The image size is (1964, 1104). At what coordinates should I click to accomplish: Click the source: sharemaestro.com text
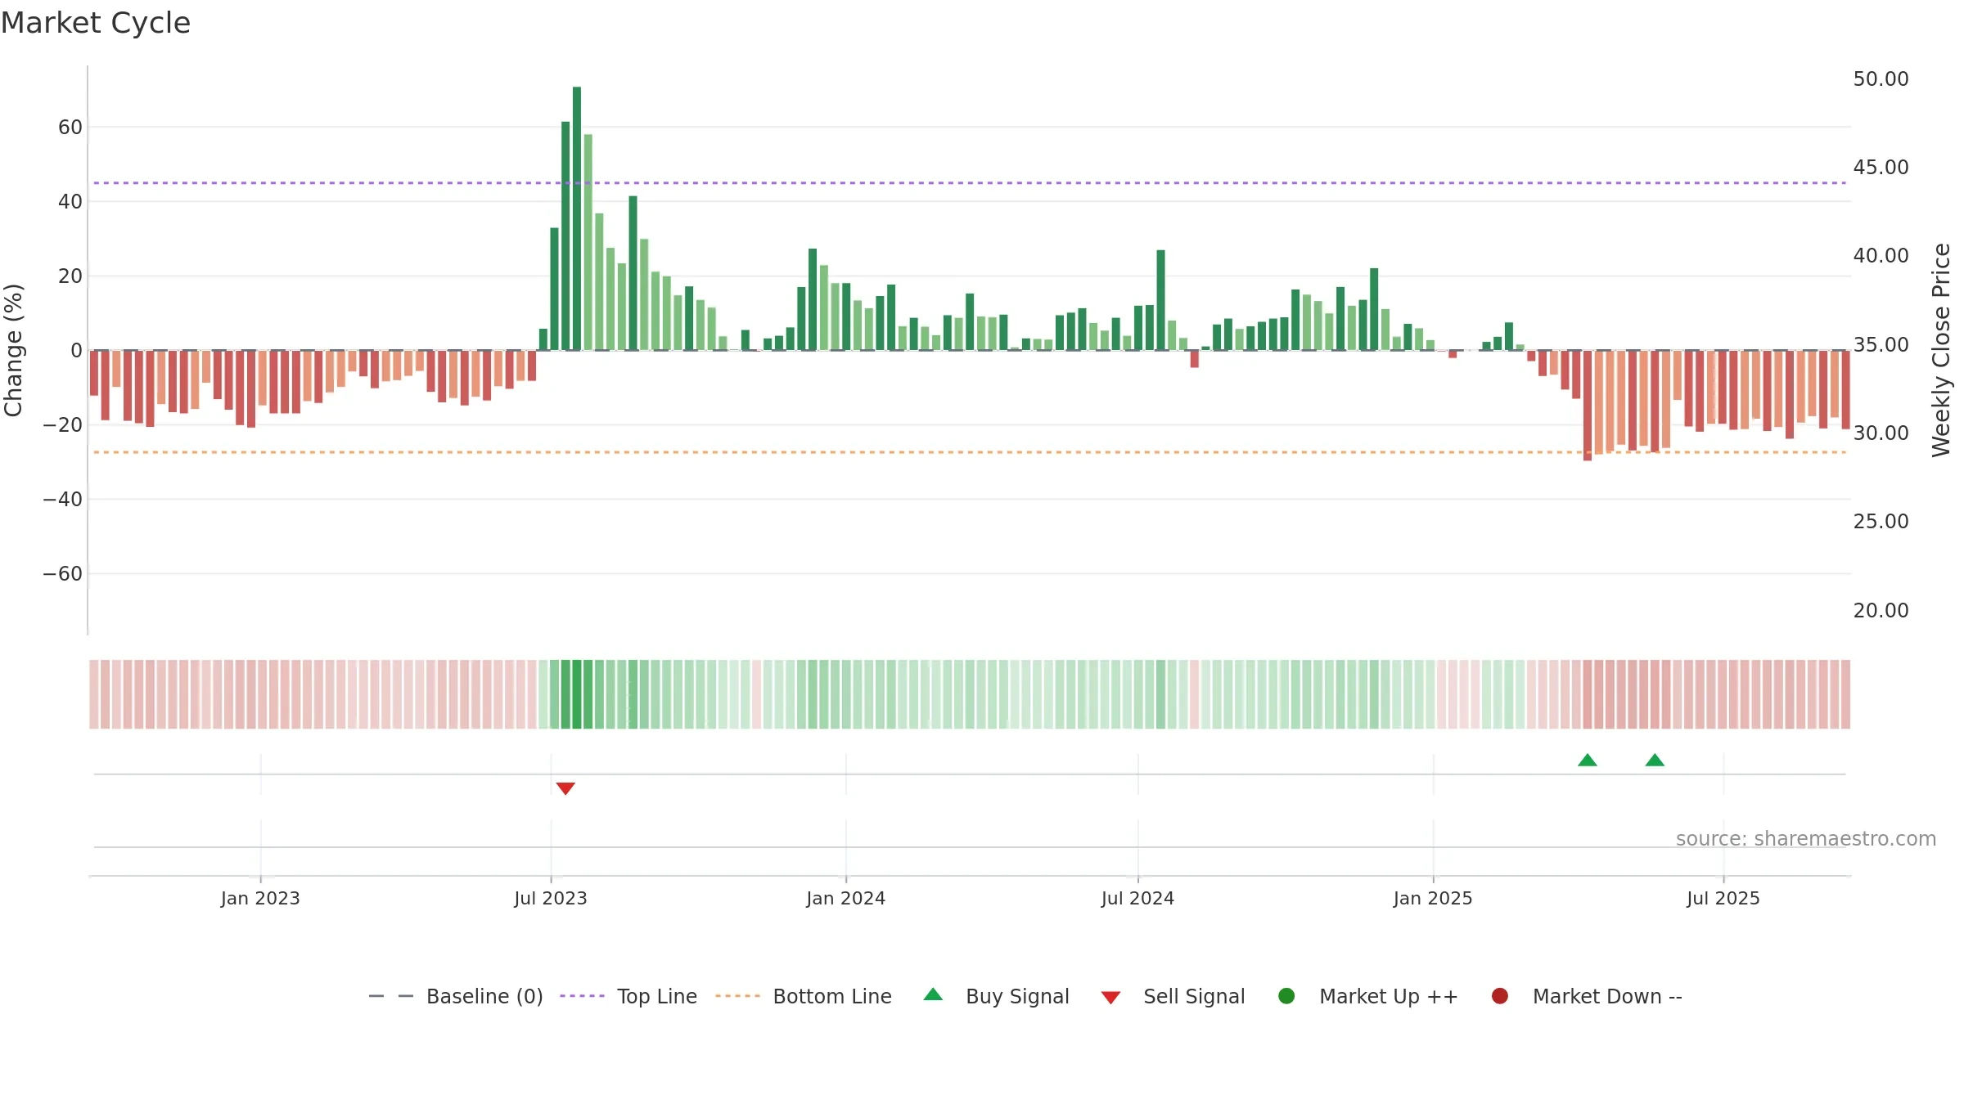(1806, 838)
